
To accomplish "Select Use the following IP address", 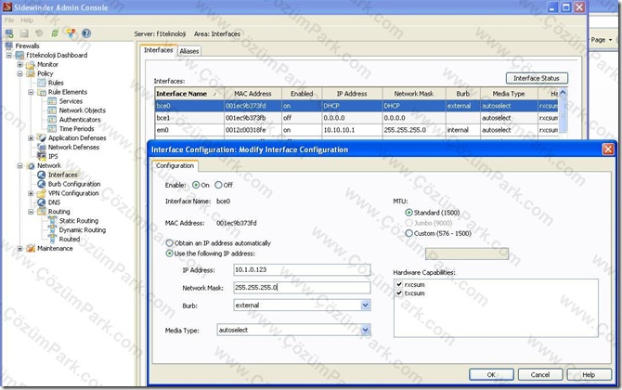I will pos(169,253).
